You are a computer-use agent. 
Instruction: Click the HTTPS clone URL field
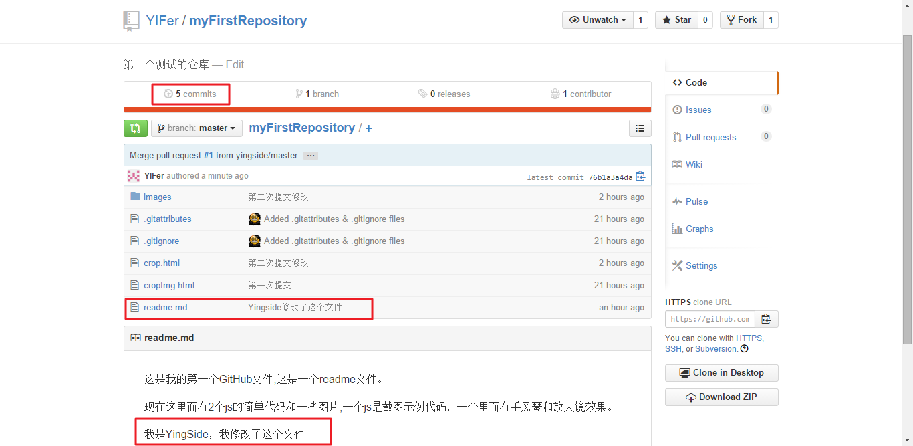pos(710,319)
